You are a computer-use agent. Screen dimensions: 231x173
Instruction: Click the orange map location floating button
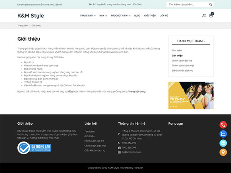click(x=223, y=152)
